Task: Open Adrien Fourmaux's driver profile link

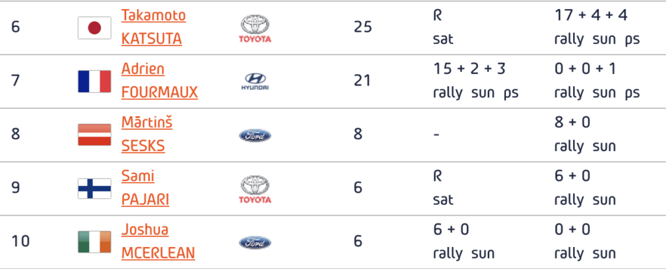Action: (x=159, y=80)
